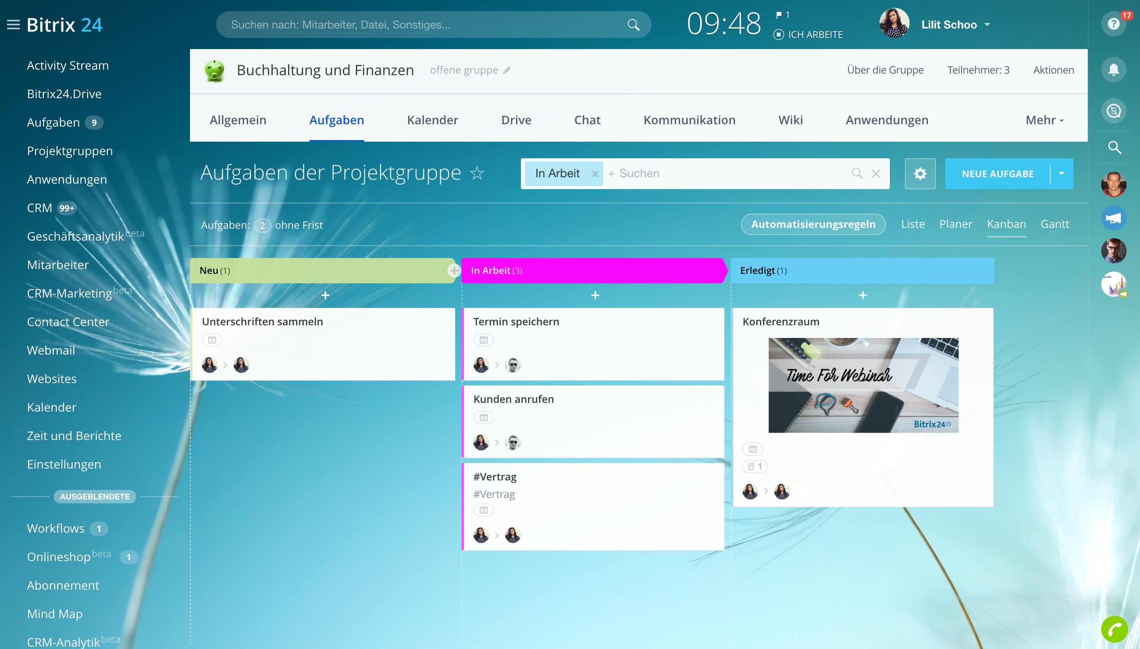This screenshot has width=1140, height=649.
Task: Open the hamburger menu next to Bitrix 24
Action: click(x=13, y=25)
